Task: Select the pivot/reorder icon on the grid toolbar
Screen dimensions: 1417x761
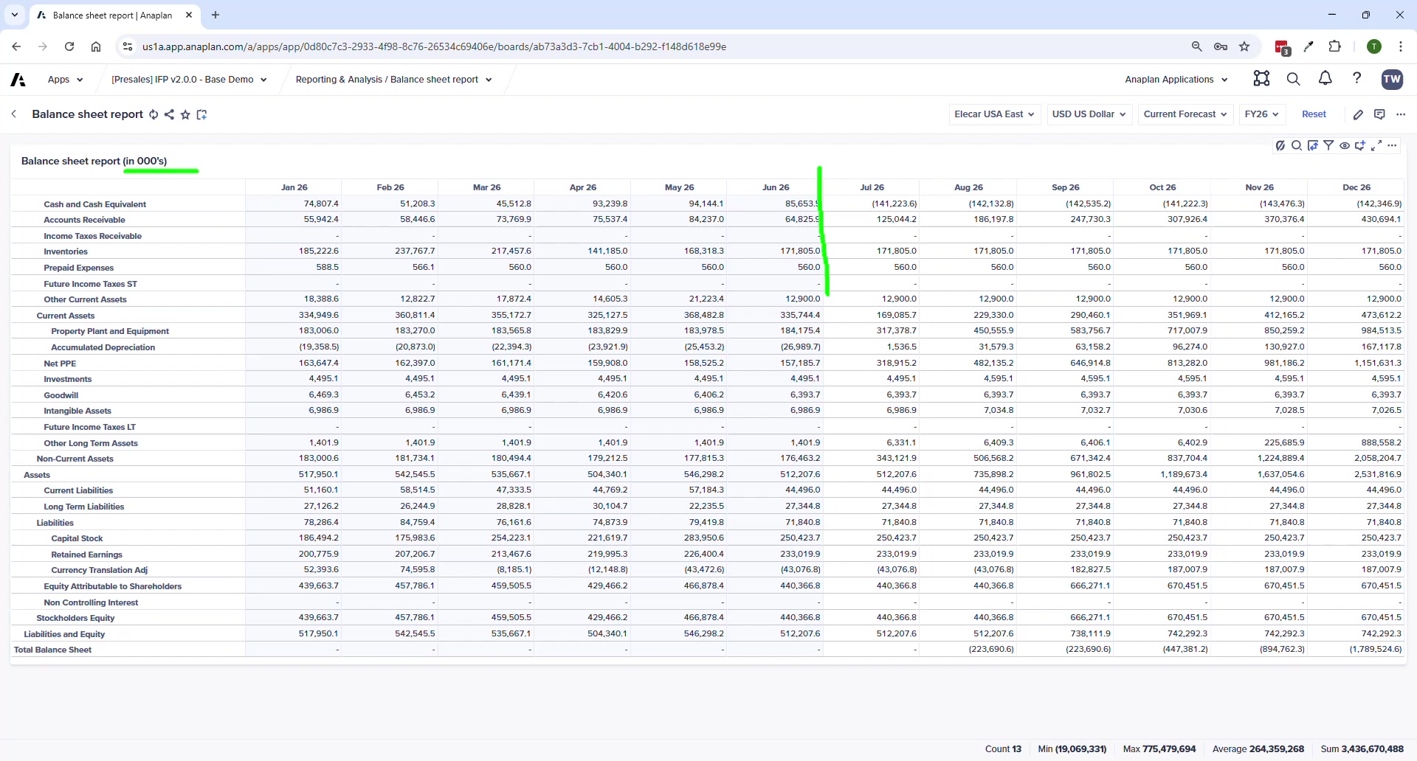Action: point(1313,145)
